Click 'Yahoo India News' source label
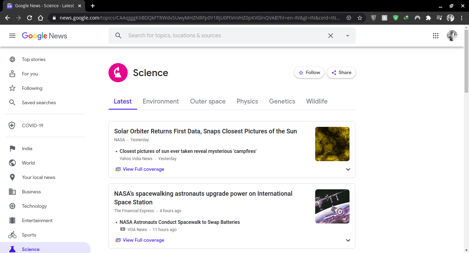 coord(136,159)
